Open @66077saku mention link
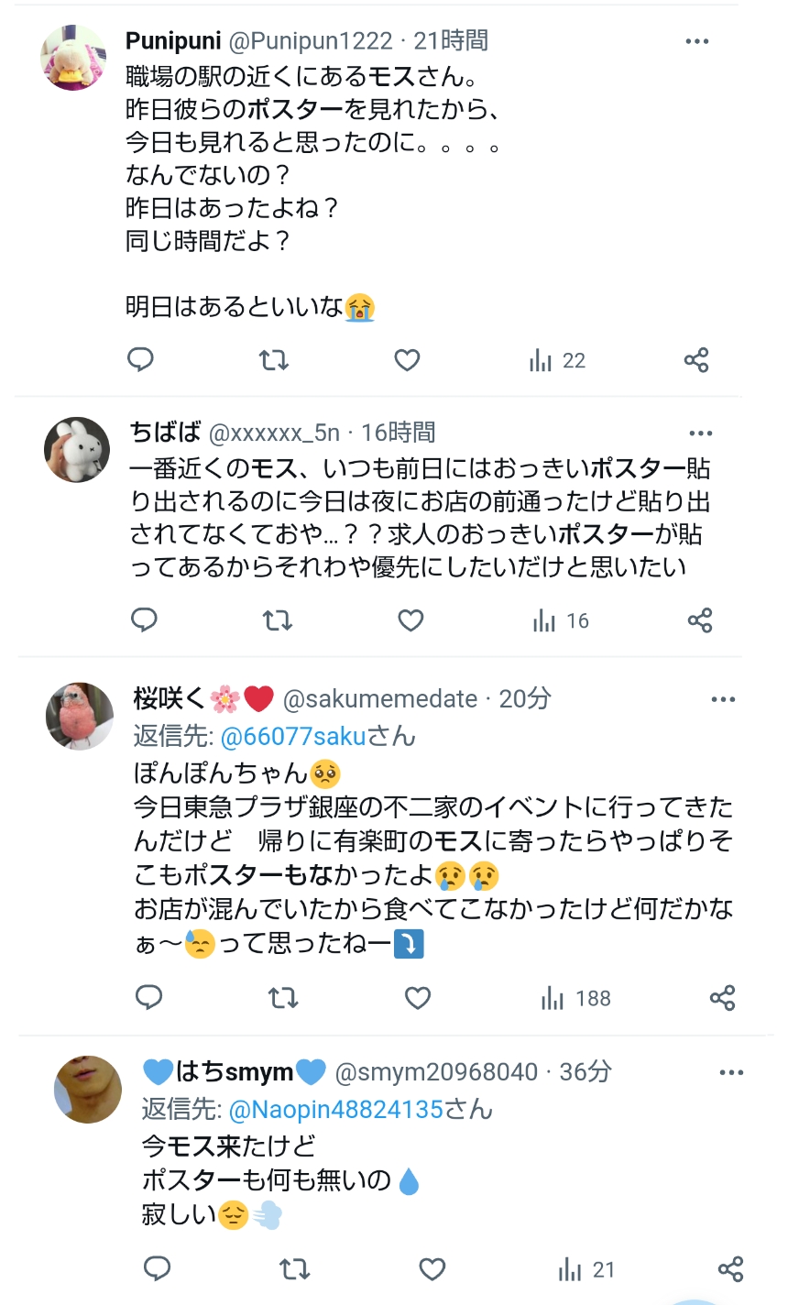Viewport: 799px width, 1305px height. 292,736
